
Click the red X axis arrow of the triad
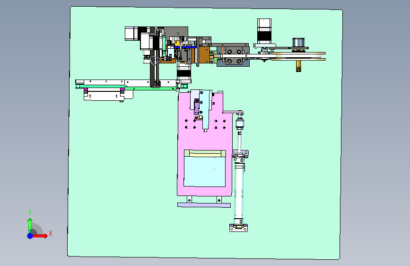(40, 236)
